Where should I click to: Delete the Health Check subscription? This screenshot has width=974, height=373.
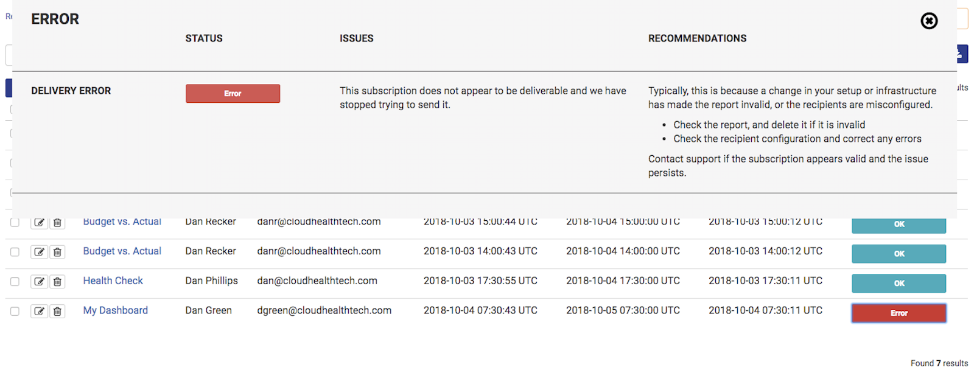point(57,282)
